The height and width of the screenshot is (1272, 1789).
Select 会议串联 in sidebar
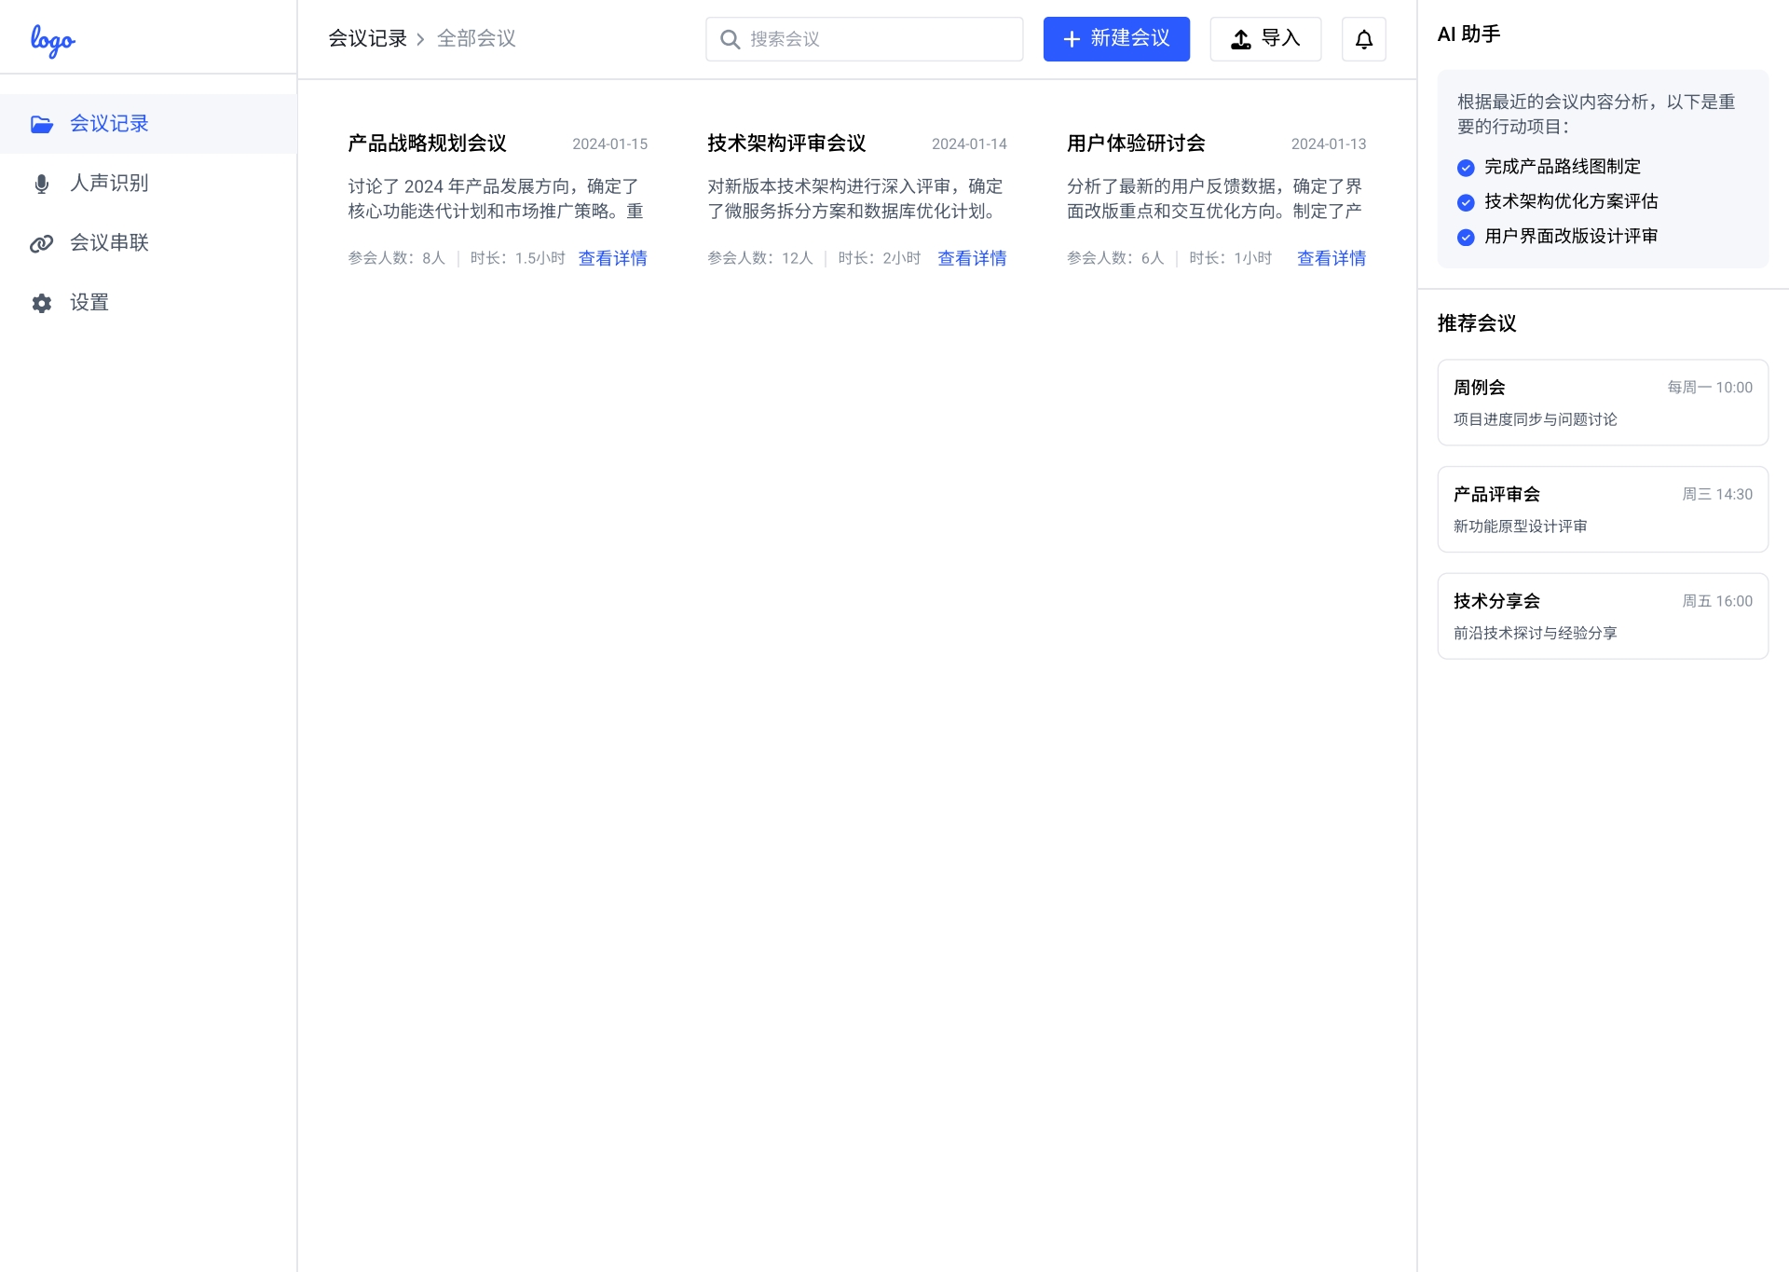(148, 243)
